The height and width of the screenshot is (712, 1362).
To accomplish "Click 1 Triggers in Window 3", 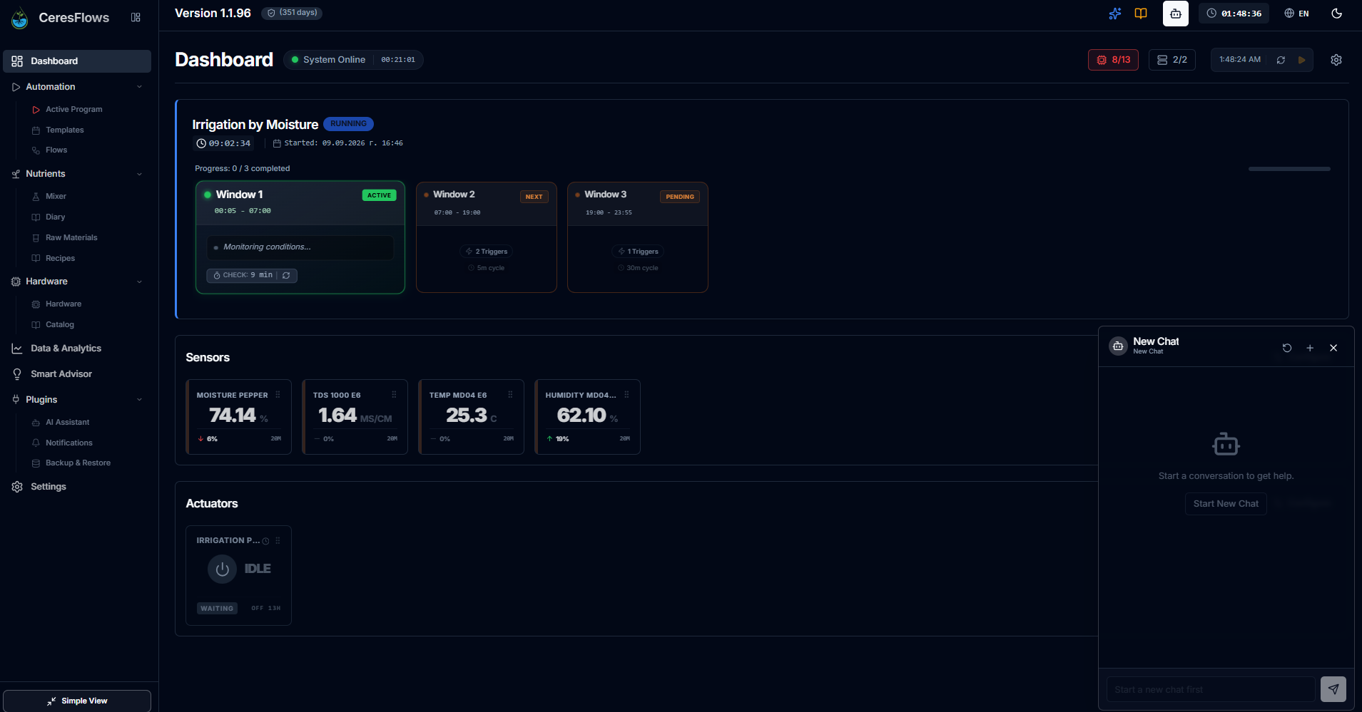I will 638,252.
